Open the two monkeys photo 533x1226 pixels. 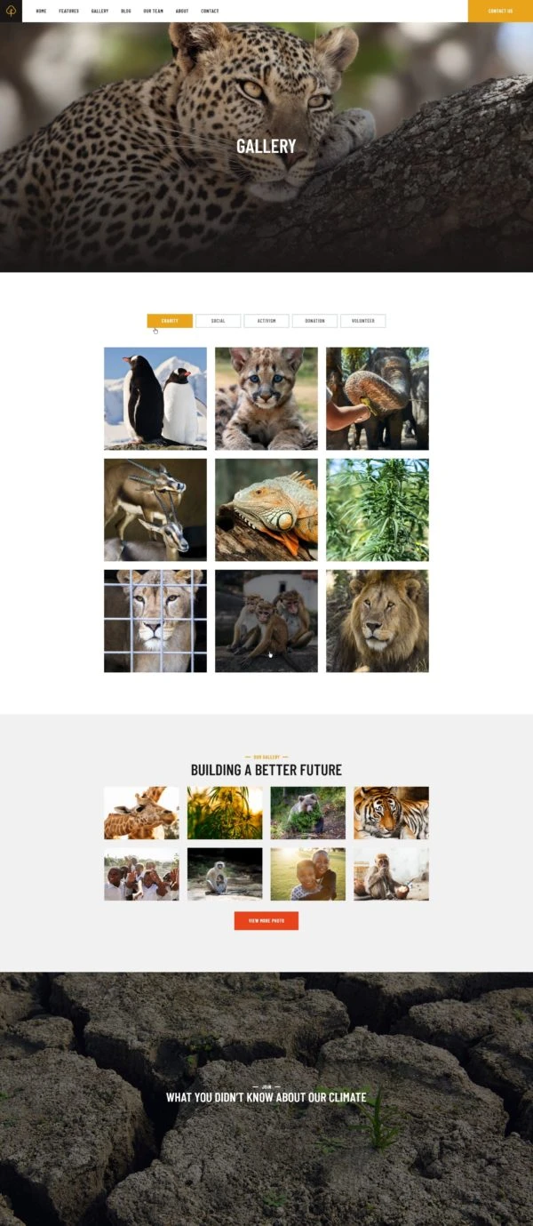point(266,621)
